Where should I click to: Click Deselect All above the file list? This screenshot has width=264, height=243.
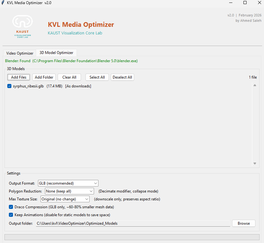[122, 77]
